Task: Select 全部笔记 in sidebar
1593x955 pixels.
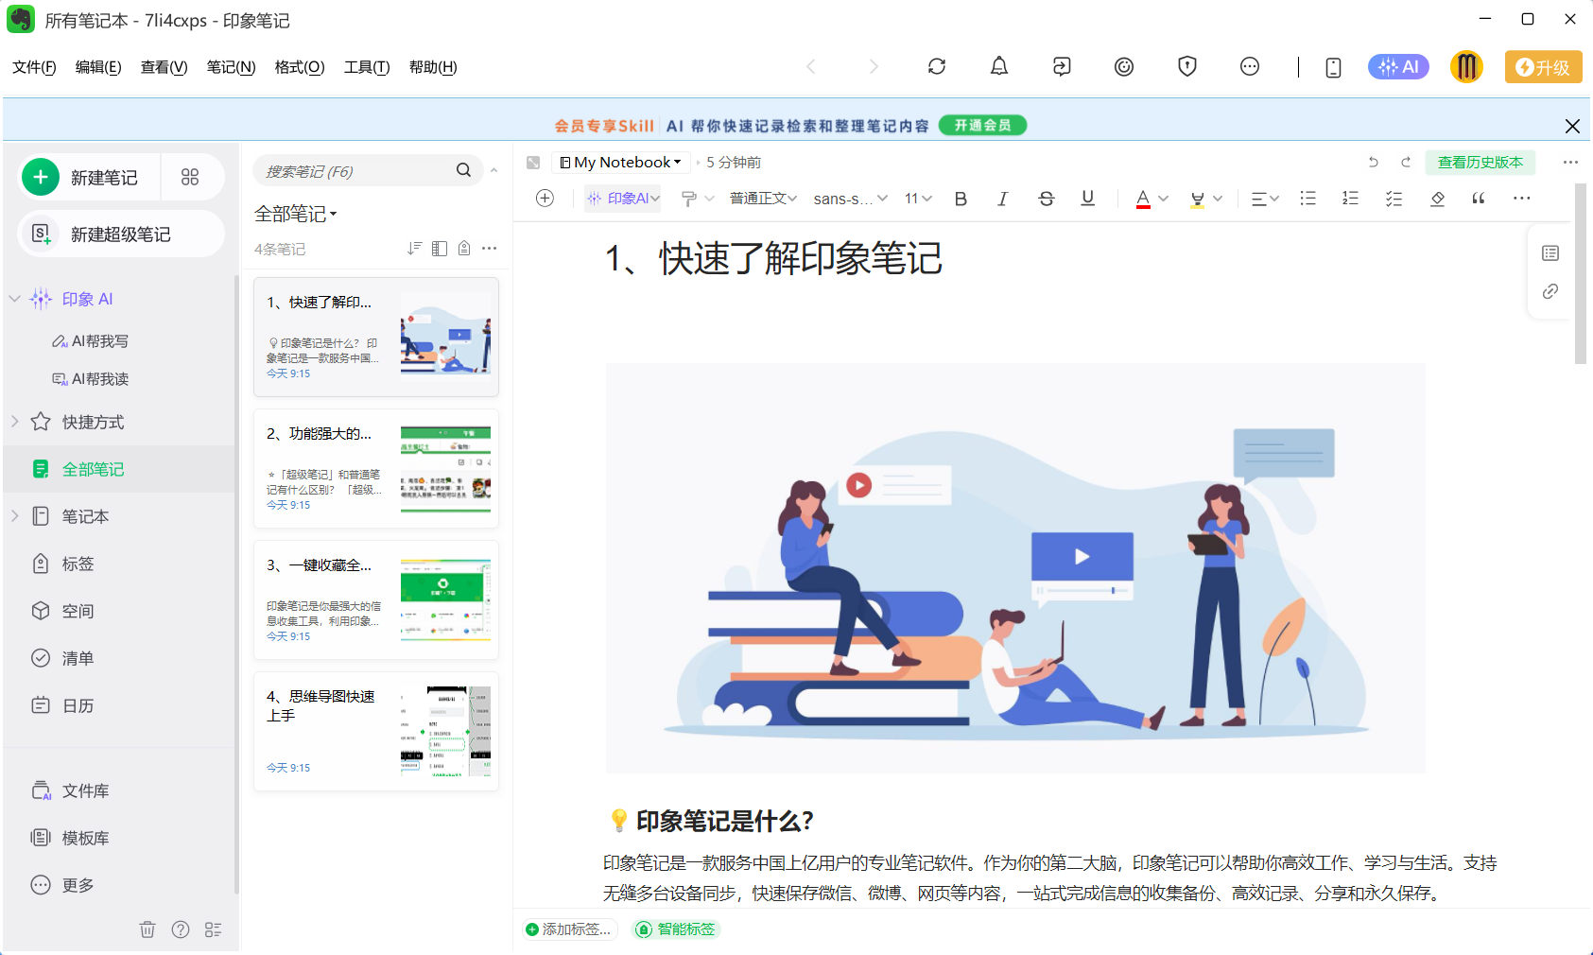Action: tap(119, 469)
